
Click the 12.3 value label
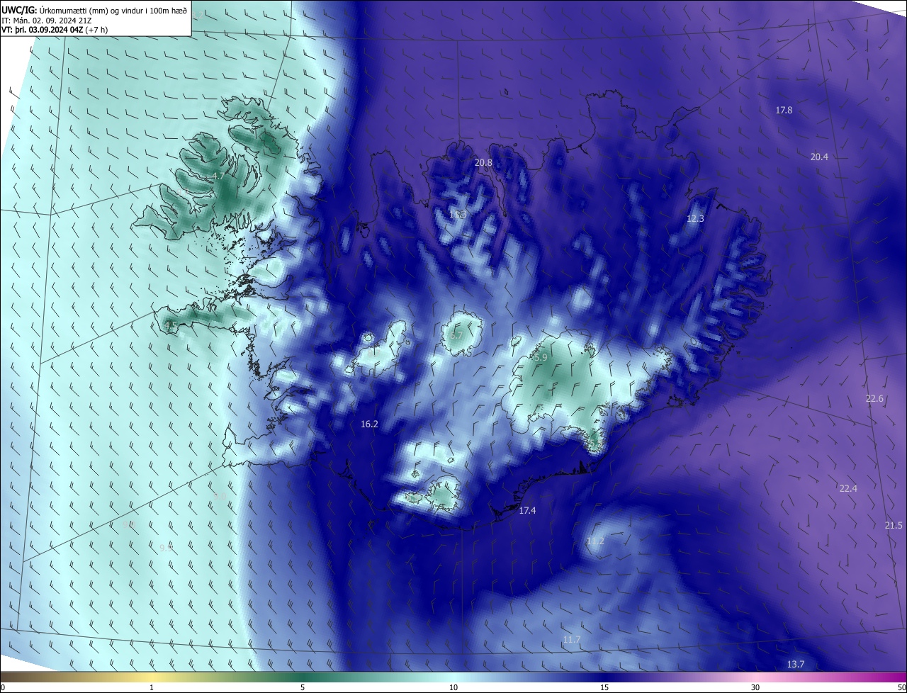tap(695, 219)
